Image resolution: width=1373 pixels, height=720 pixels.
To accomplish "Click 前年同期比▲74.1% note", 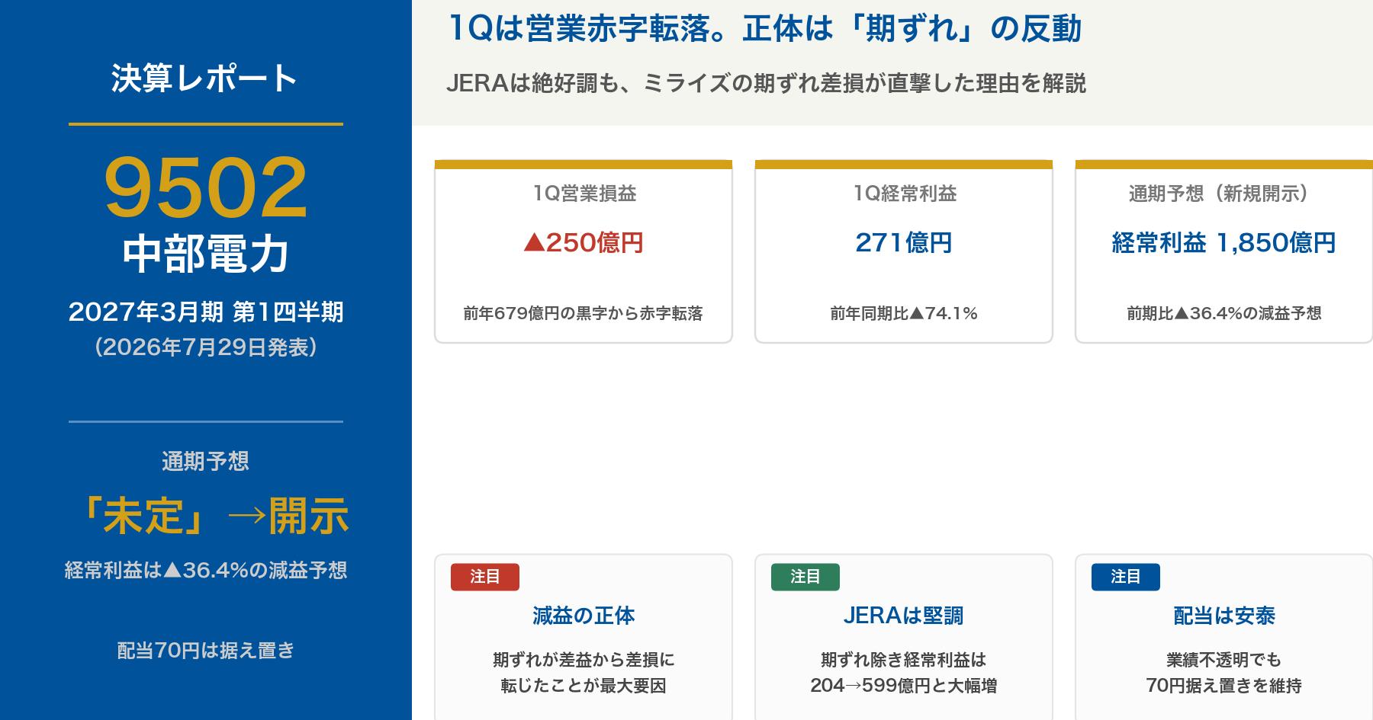I will click(904, 313).
